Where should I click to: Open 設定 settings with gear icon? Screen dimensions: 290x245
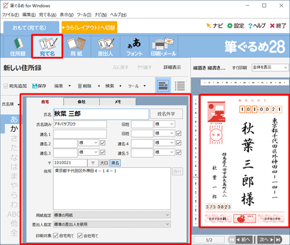235,26
